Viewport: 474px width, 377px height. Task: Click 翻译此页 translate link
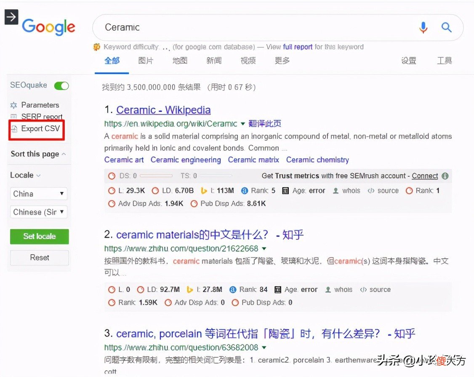point(265,124)
